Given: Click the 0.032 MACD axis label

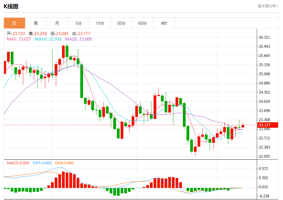Looking at the screenshot, I should click(x=263, y=187).
